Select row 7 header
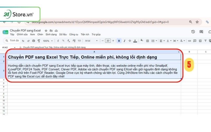This screenshot has width=211, height=132. coord(4,90)
